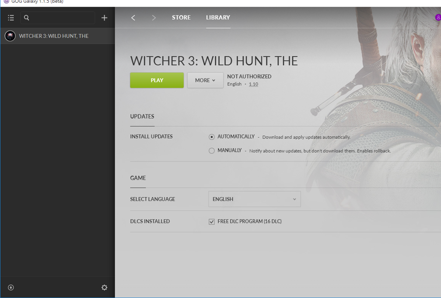Click the 1.10 version link
The height and width of the screenshot is (298, 441).
coord(253,84)
